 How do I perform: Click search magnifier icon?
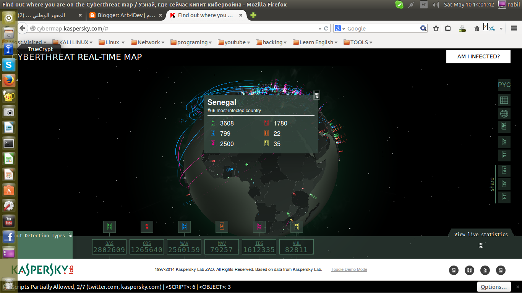pyautogui.click(x=423, y=29)
